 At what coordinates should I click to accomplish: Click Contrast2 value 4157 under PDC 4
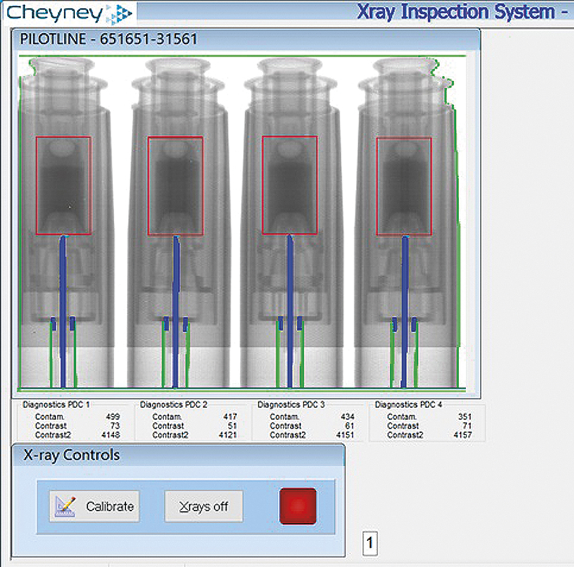tap(462, 435)
